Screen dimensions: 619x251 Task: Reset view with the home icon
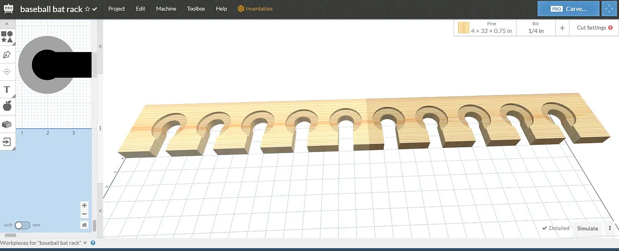pyautogui.click(x=85, y=225)
